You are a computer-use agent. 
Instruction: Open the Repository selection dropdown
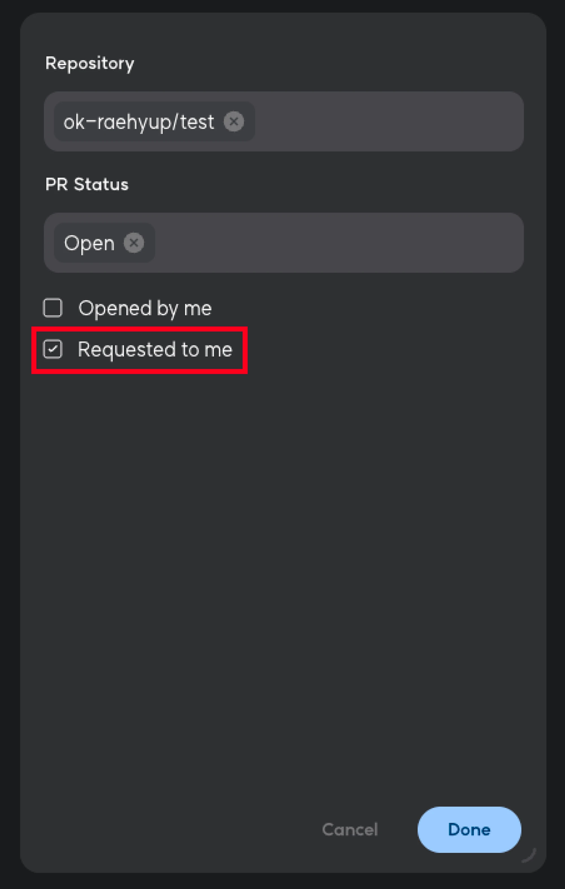point(388,122)
